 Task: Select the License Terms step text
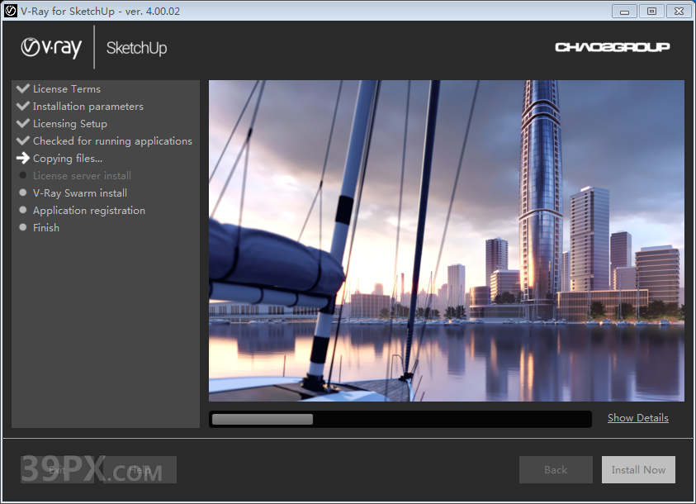pyautogui.click(x=67, y=89)
